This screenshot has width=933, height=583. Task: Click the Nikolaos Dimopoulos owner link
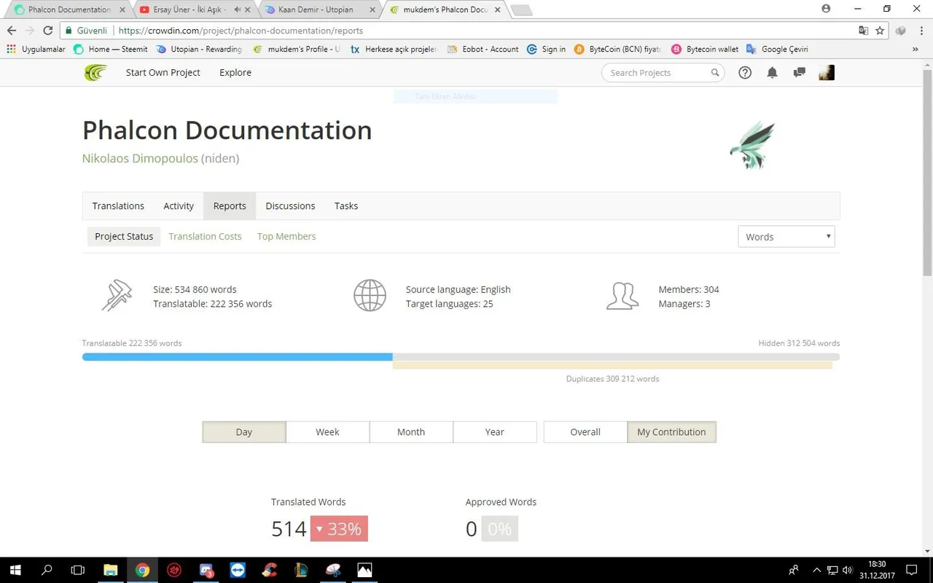140,158
